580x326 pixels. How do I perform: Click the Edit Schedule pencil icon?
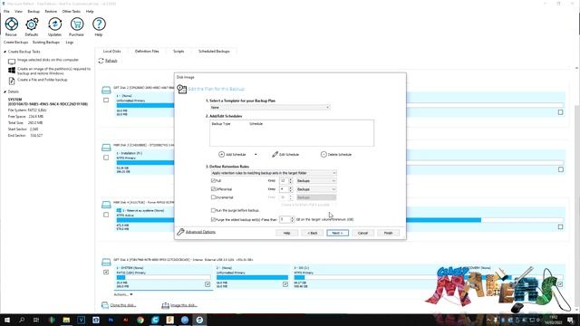coord(275,154)
